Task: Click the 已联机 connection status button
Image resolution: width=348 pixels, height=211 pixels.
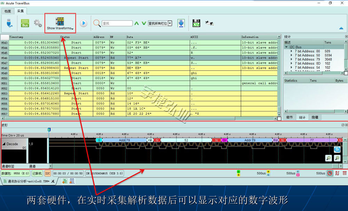Action: tap(37, 174)
